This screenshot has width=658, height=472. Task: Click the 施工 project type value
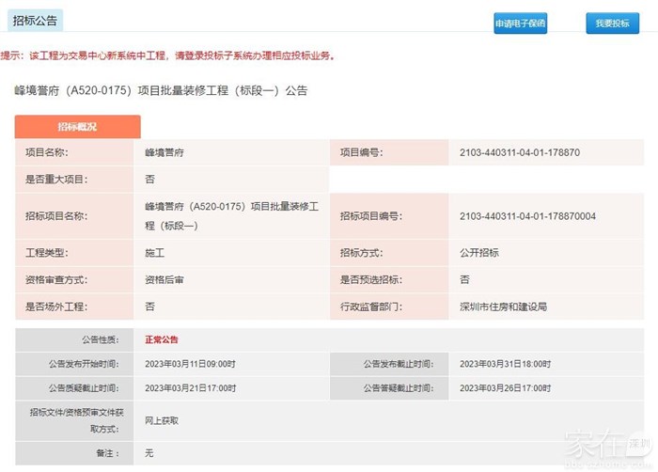(154, 253)
